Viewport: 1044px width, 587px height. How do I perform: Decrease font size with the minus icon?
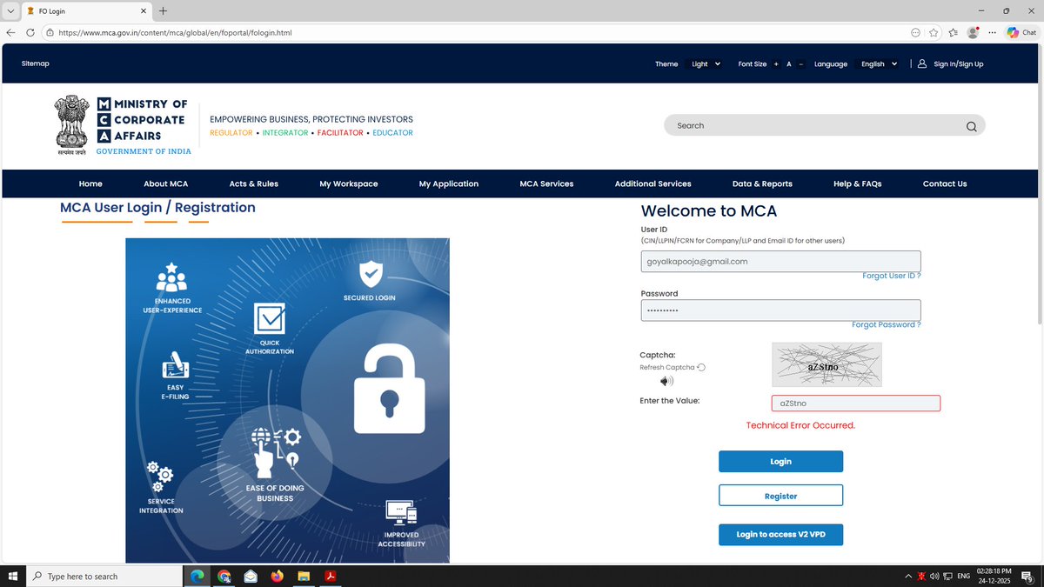[800, 64]
